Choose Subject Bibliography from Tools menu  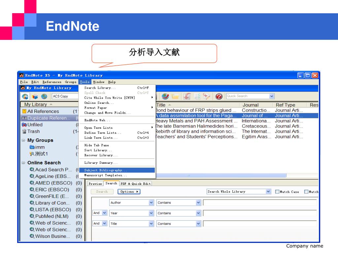117,170
